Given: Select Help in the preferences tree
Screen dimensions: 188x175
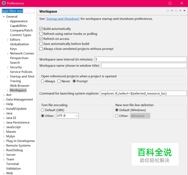Looking at the screenshot, I should [x=10, y=104].
